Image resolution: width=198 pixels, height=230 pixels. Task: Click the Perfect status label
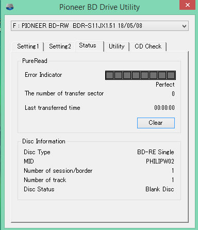click(165, 85)
